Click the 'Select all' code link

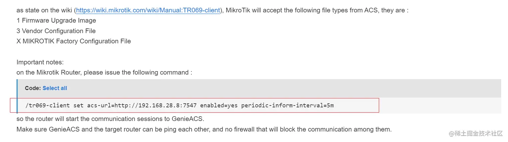pos(55,88)
